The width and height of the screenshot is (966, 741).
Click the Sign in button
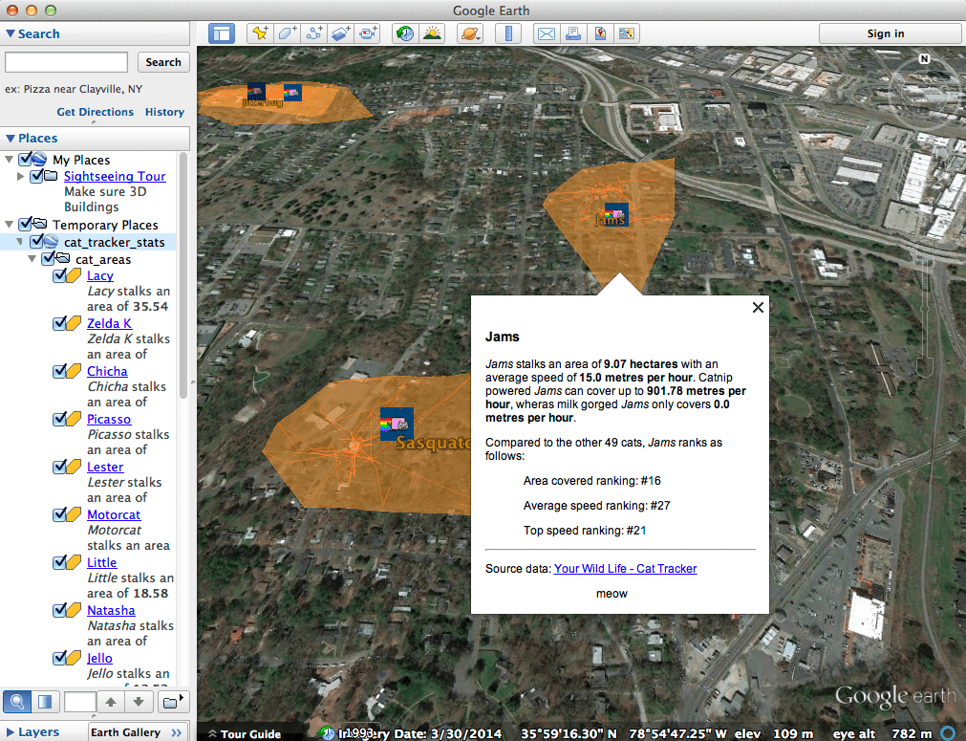[x=889, y=33]
